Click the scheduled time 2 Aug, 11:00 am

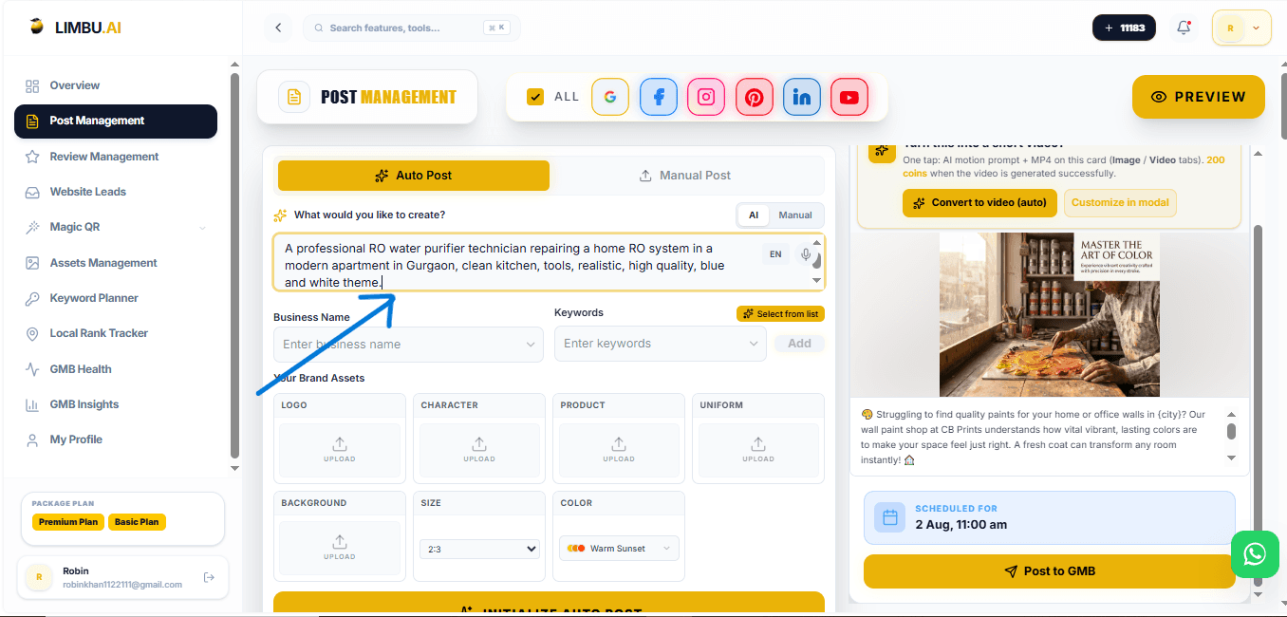(x=961, y=524)
